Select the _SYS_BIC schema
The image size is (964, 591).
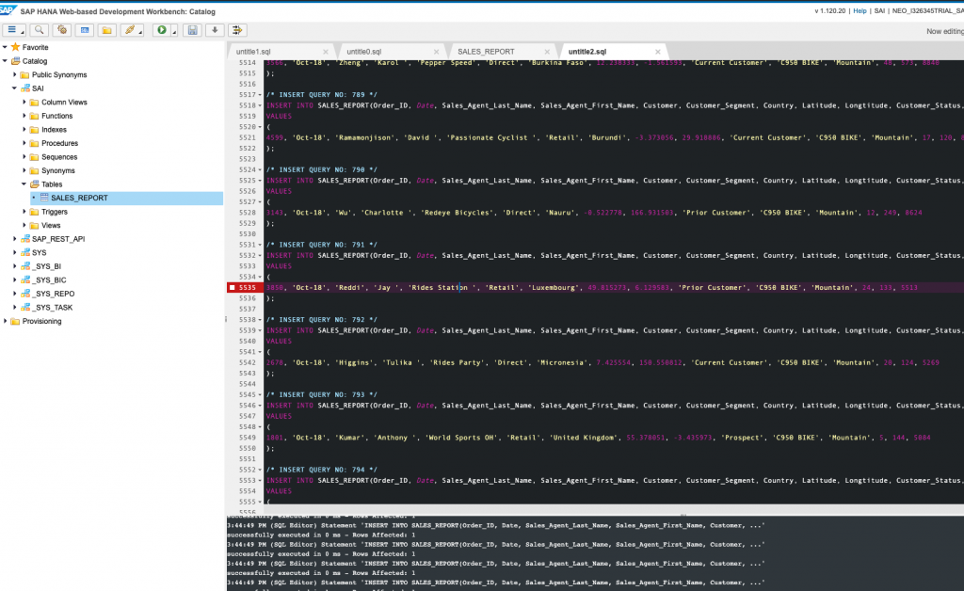(49, 280)
